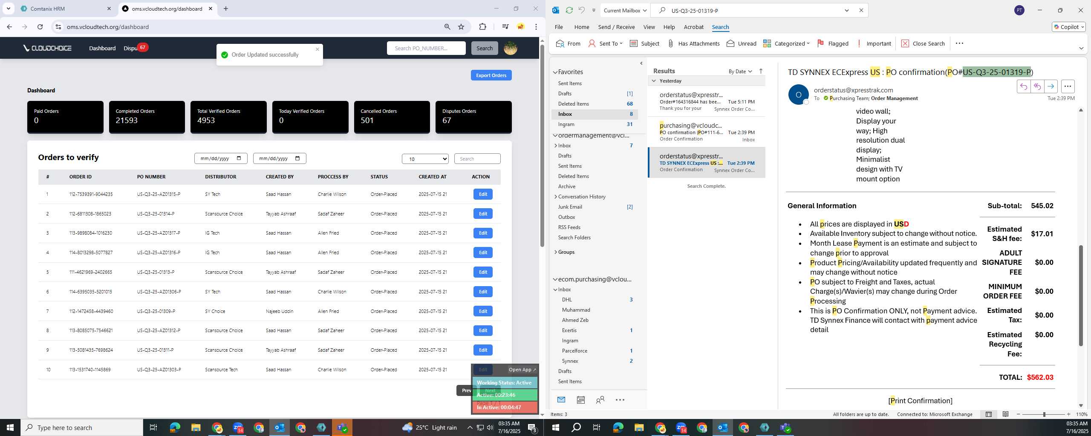The width and height of the screenshot is (1091, 436).
Task: Switch to the View ribbon tab
Action: (649, 27)
